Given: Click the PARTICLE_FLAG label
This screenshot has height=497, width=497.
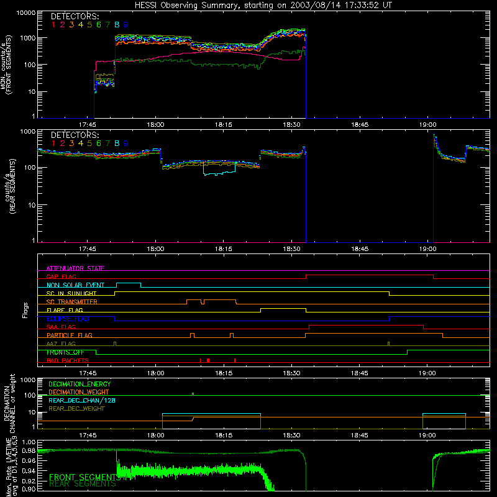Looking at the screenshot, I should (70, 335).
